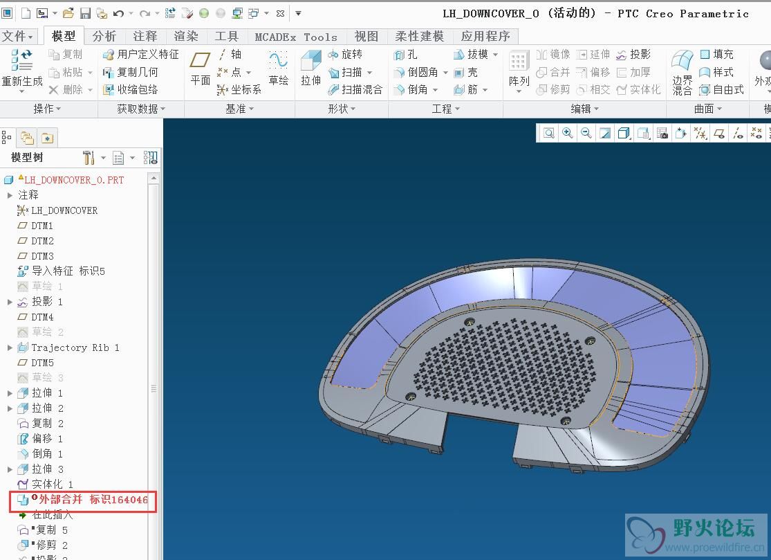This screenshot has width=771, height=560.
Task: Click the Zoom Out view toolbar icon
Action: (586, 133)
